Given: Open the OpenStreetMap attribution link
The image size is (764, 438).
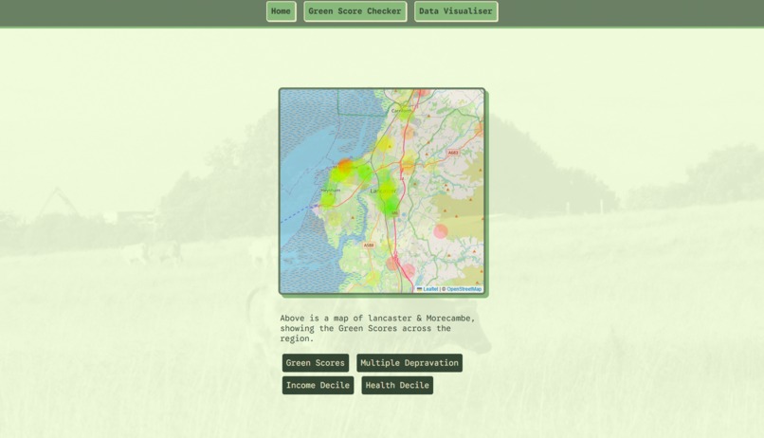Looking at the screenshot, I should pyautogui.click(x=464, y=289).
